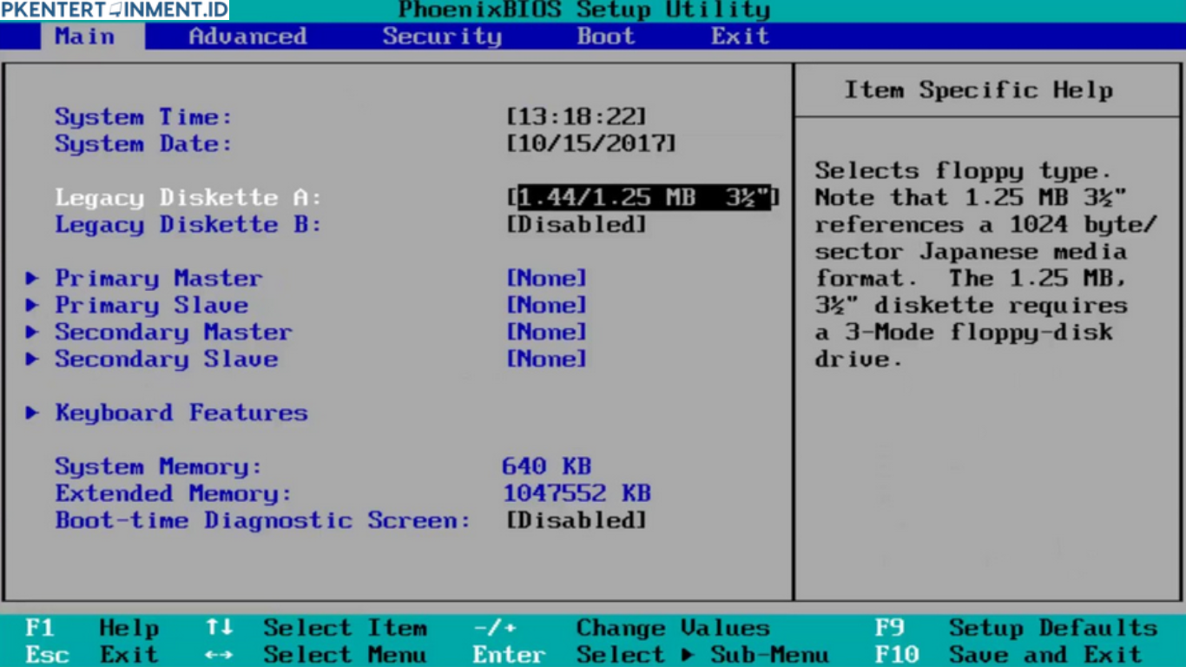Screen dimensions: 1186x667
Task: Click the Secondary Slave None value
Action: click(x=546, y=360)
